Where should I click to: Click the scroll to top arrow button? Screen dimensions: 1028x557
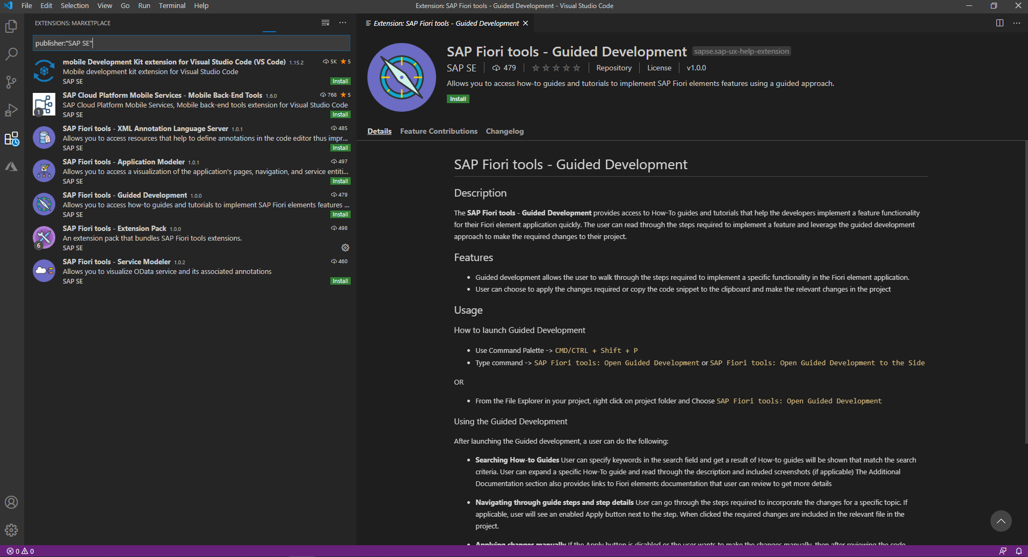pyautogui.click(x=1001, y=521)
